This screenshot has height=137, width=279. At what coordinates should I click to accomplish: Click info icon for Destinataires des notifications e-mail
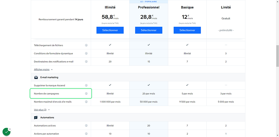point(86,62)
